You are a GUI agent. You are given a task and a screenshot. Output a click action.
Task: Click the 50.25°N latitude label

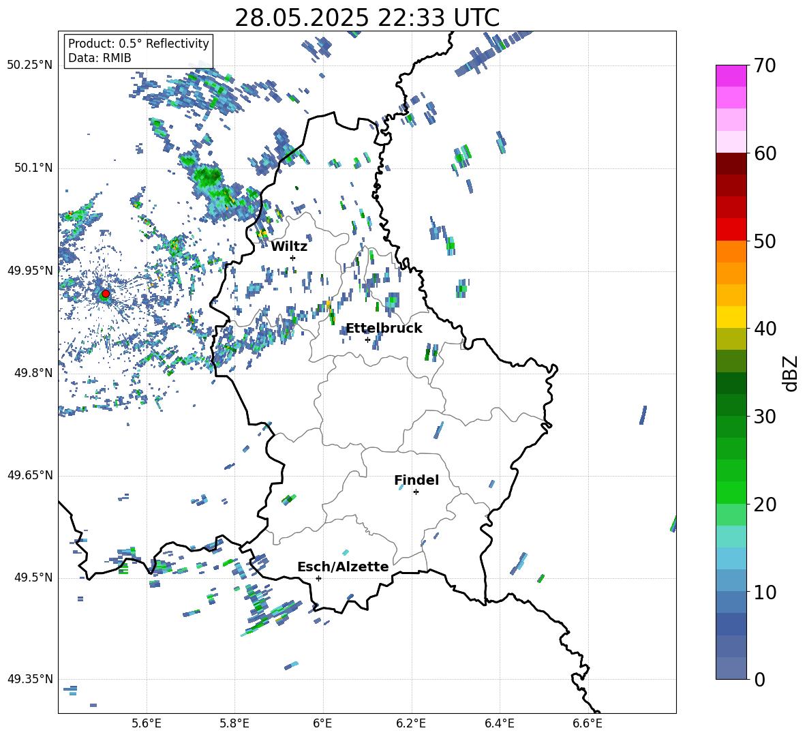tap(30, 65)
